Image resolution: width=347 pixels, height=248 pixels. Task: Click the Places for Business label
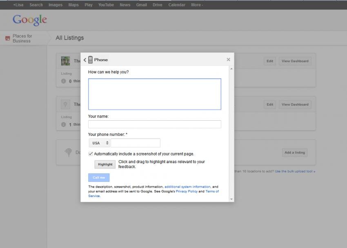pyautogui.click(x=22, y=38)
